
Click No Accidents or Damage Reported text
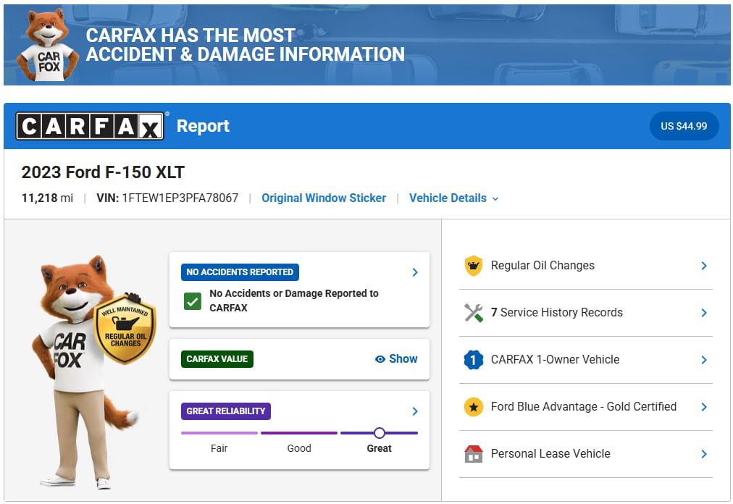pyautogui.click(x=293, y=301)
